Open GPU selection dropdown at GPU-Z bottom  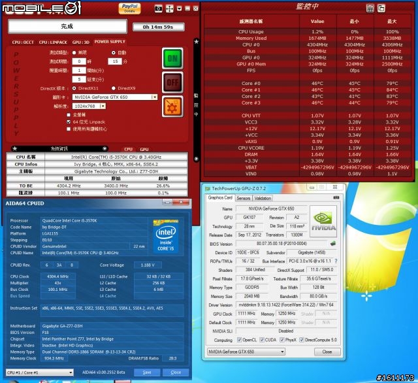pos(246,352)
